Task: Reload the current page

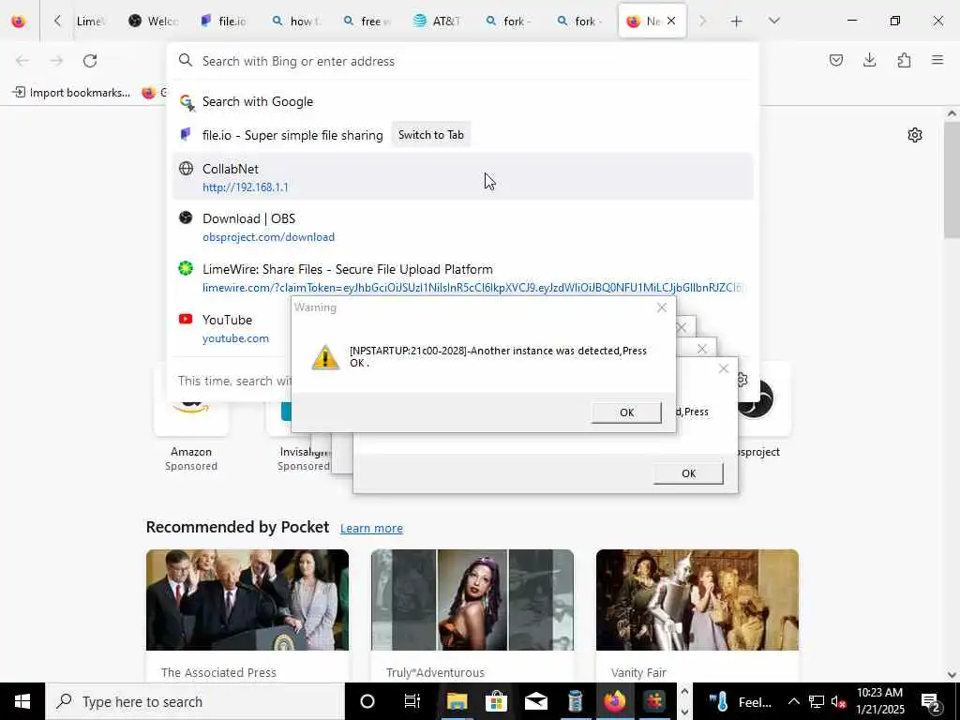Action: [90, 61]
